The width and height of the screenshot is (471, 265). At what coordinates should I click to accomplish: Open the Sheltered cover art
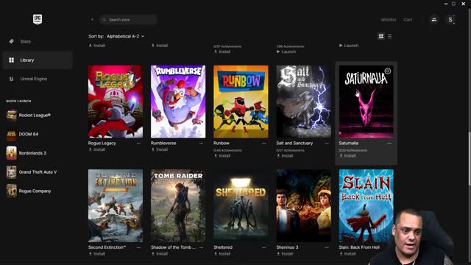click(241, 206)
